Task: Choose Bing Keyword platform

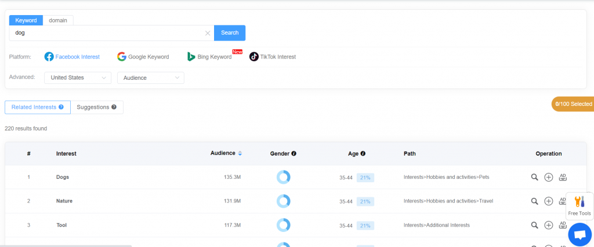Action: coord(209,57)
